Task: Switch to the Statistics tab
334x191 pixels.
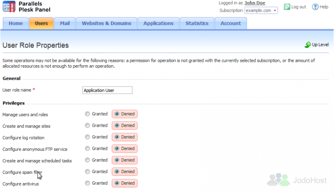Action: pos(197,23)
